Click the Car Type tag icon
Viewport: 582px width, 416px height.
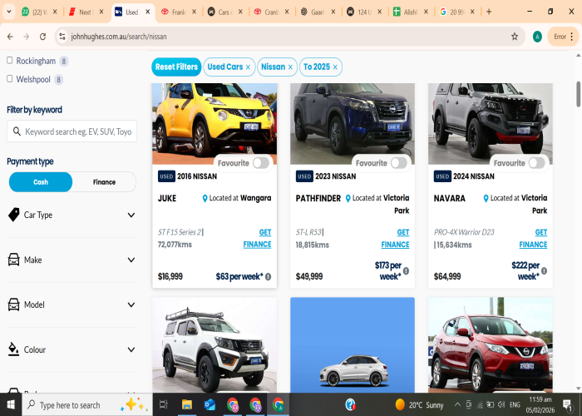14,215
